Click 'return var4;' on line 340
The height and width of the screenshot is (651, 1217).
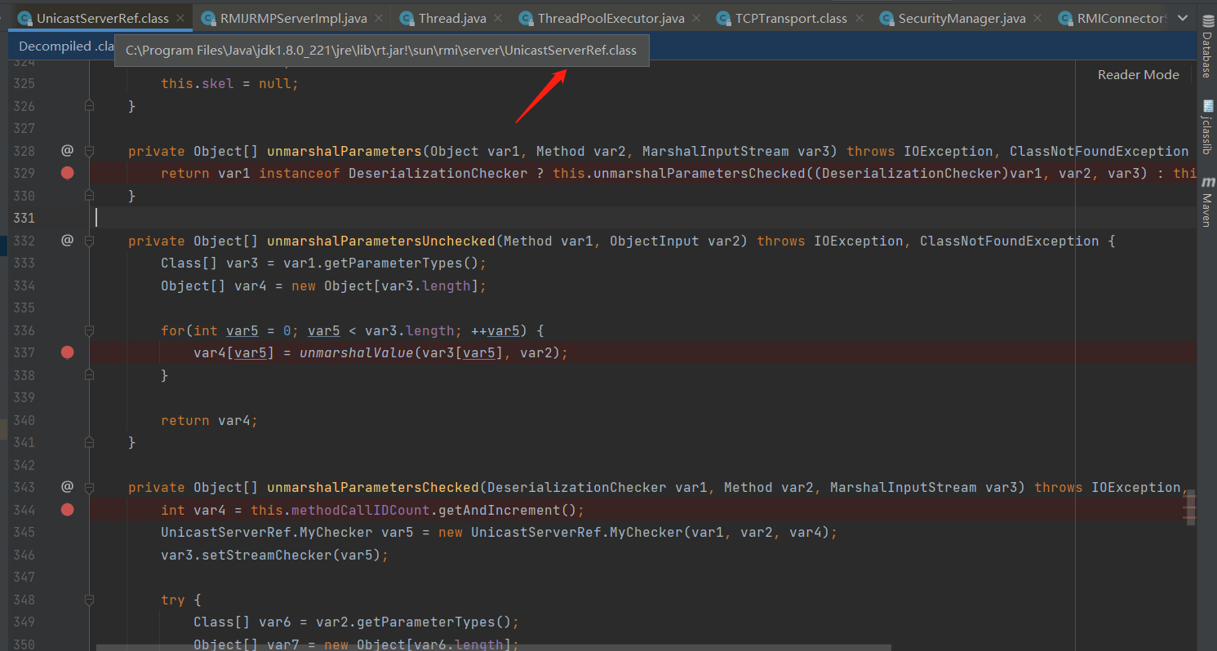point(209,420)
